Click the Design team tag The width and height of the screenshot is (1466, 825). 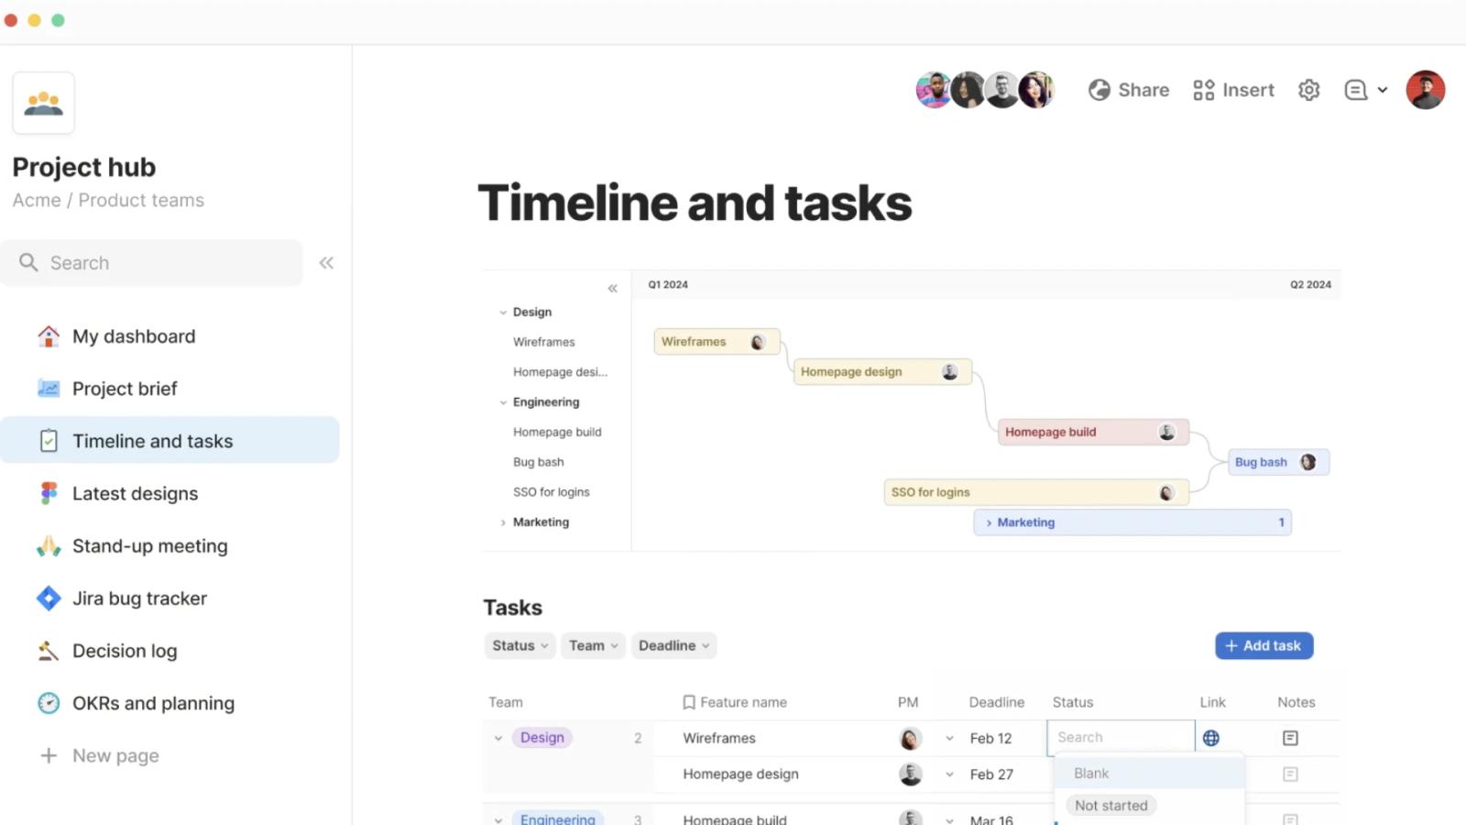click(x=542, y=737)
